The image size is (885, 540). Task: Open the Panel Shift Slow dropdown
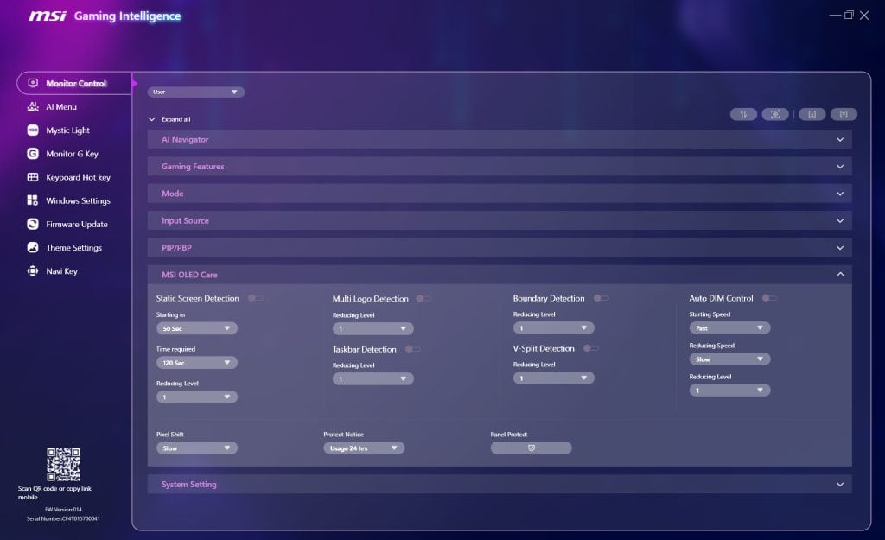coord(197,448)
